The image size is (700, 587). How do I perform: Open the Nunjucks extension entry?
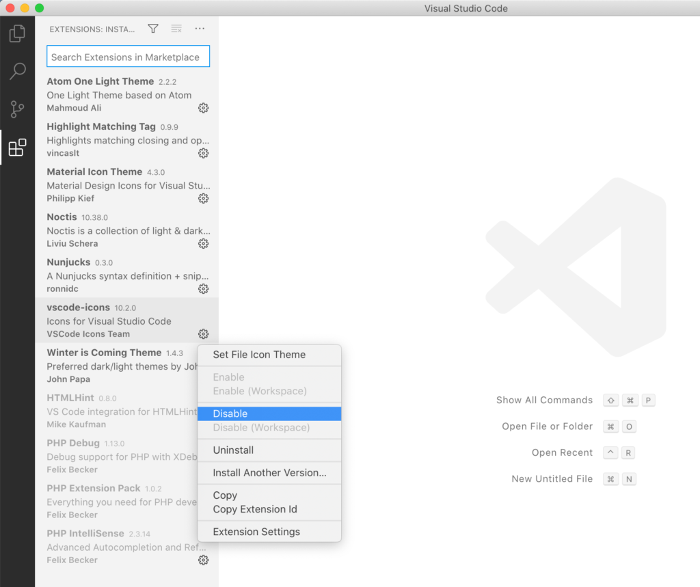[126, 275]
